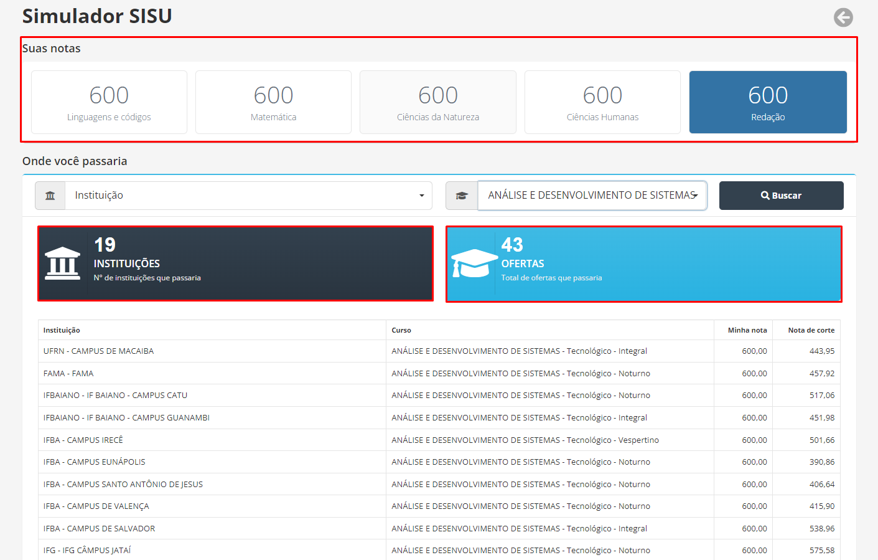Click the graduation cap icon beside course dropdown
The width and height of the screenshot is (878, 560).
462,196
